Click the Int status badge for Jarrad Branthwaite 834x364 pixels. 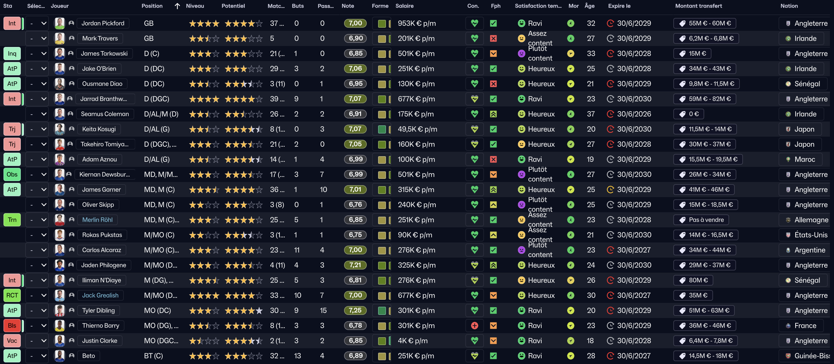click(12, 99)
